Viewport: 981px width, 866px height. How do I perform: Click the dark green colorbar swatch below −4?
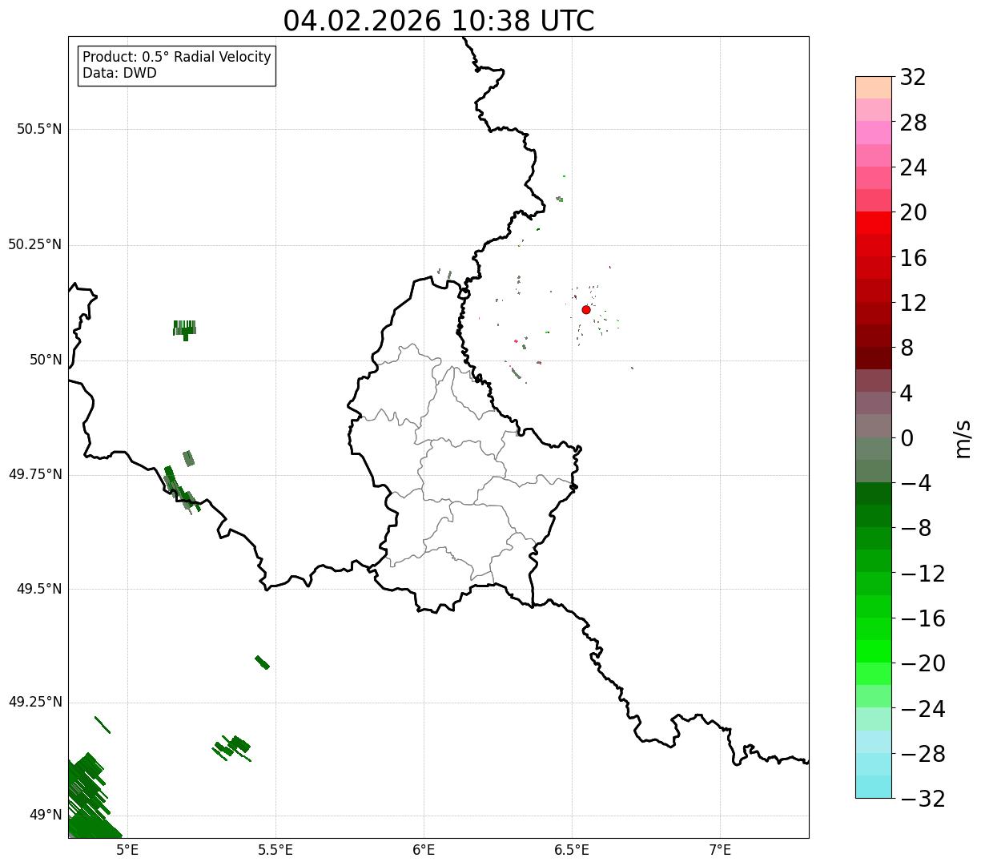coord(873,493)
